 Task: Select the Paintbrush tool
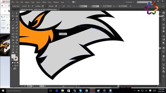click(13, 25)
